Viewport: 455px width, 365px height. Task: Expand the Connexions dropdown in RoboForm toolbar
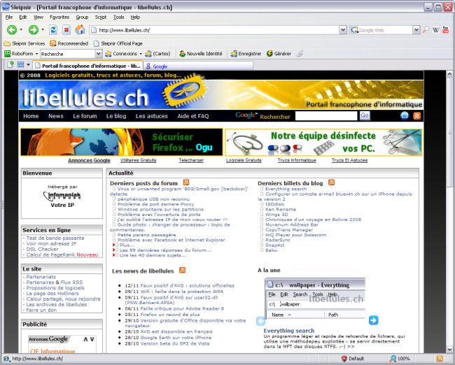tap(140, 54)
